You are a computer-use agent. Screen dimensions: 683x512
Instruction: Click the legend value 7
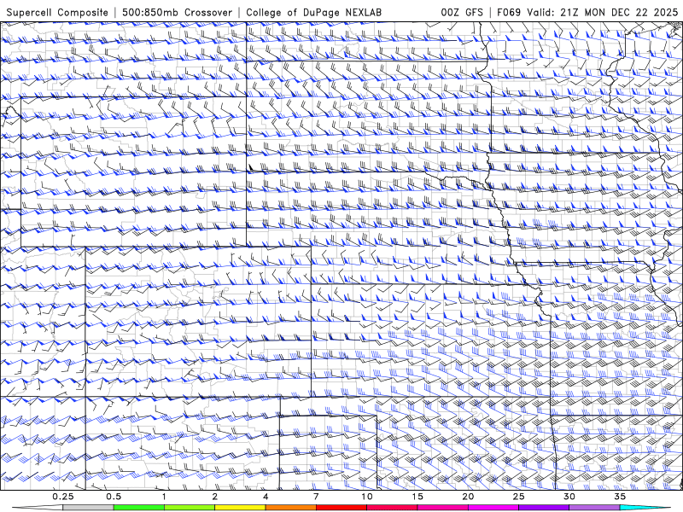point(316,497)
